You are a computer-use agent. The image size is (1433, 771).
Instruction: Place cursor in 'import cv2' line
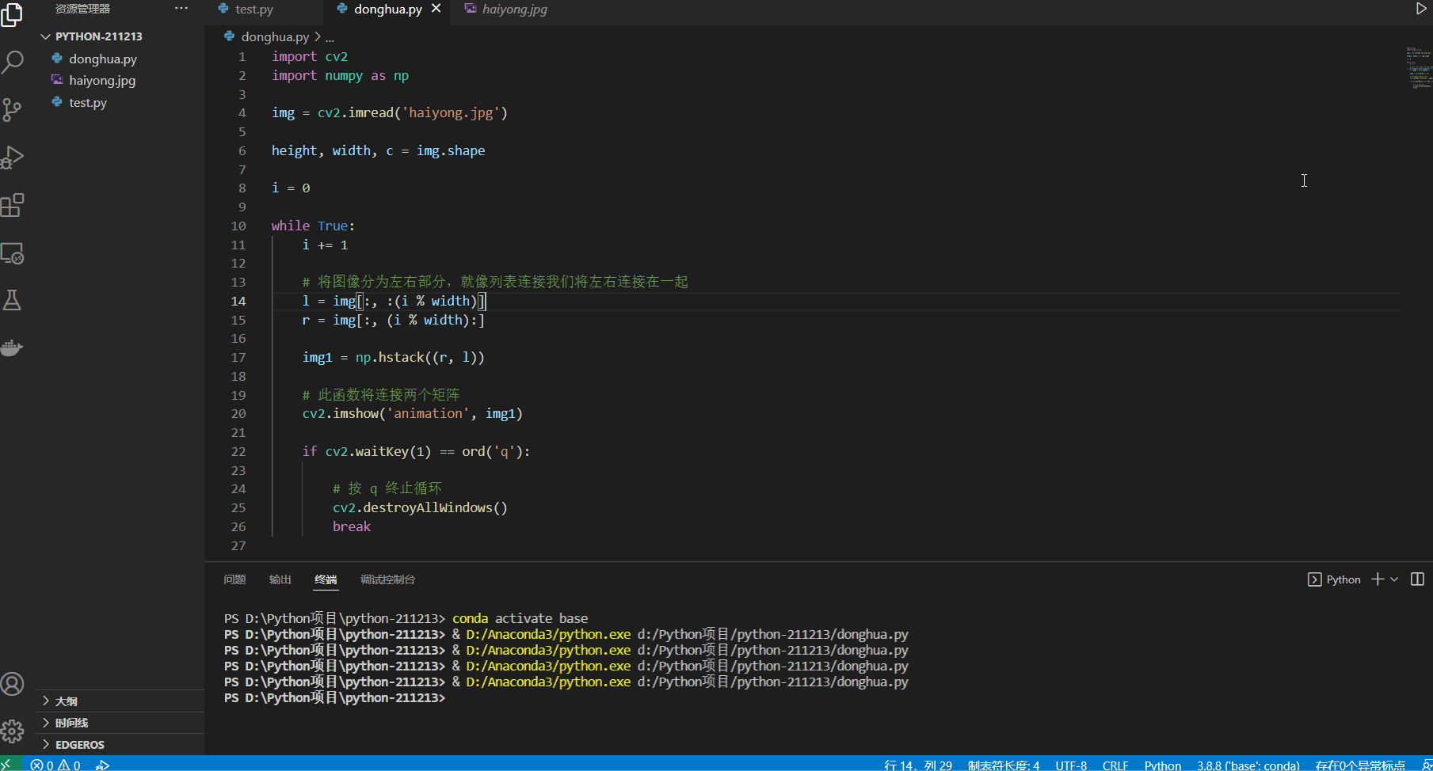[x=310, y=57]
